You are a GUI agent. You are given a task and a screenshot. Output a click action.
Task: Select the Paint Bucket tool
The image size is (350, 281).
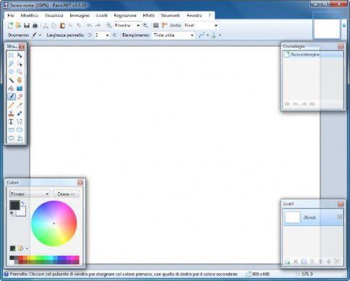pos(11,88)
